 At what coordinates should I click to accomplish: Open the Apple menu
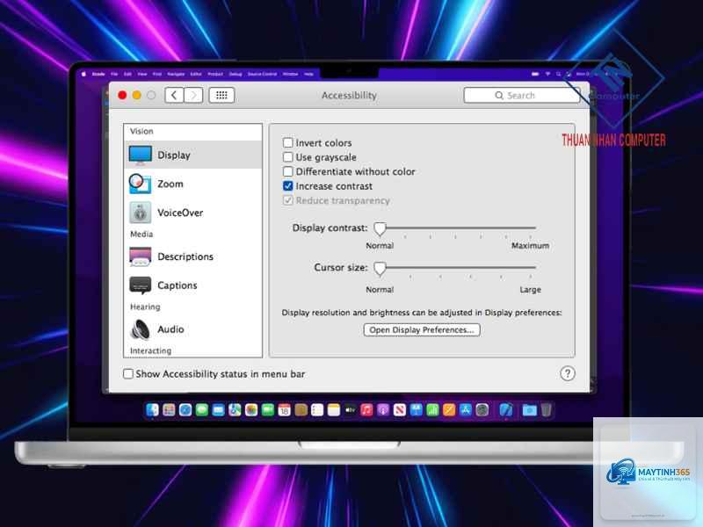(83, 74)
